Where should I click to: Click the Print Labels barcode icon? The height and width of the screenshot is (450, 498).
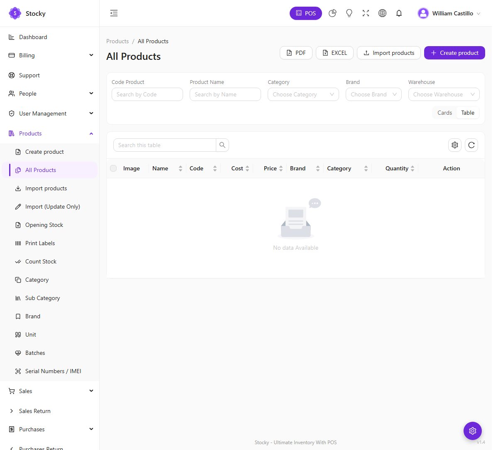coord(18,243)
